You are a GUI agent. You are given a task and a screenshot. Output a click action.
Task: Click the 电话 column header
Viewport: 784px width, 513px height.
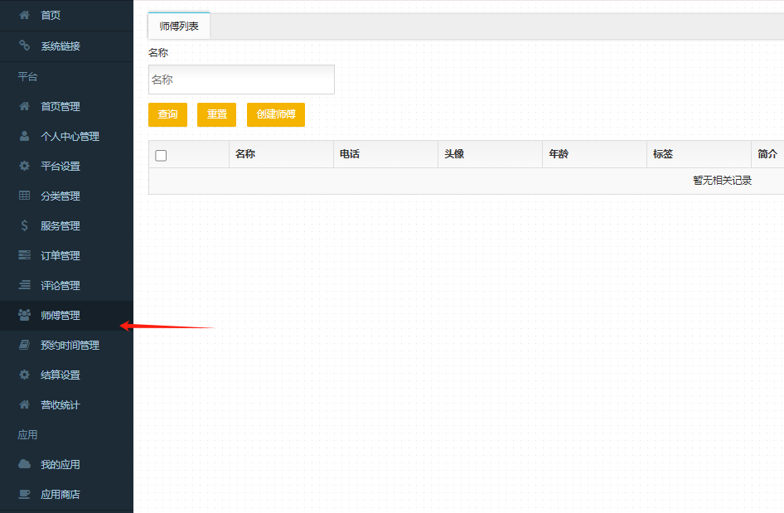pyautogui.click(x=350, y=154)
